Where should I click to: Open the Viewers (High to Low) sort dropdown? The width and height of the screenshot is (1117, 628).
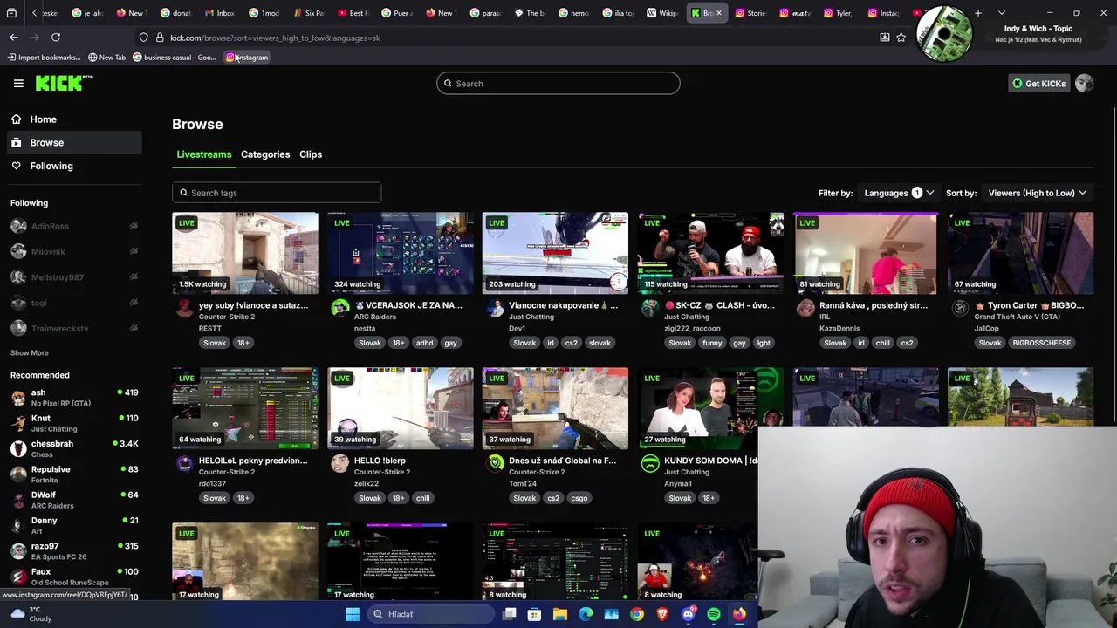(x=1038, y=193)
